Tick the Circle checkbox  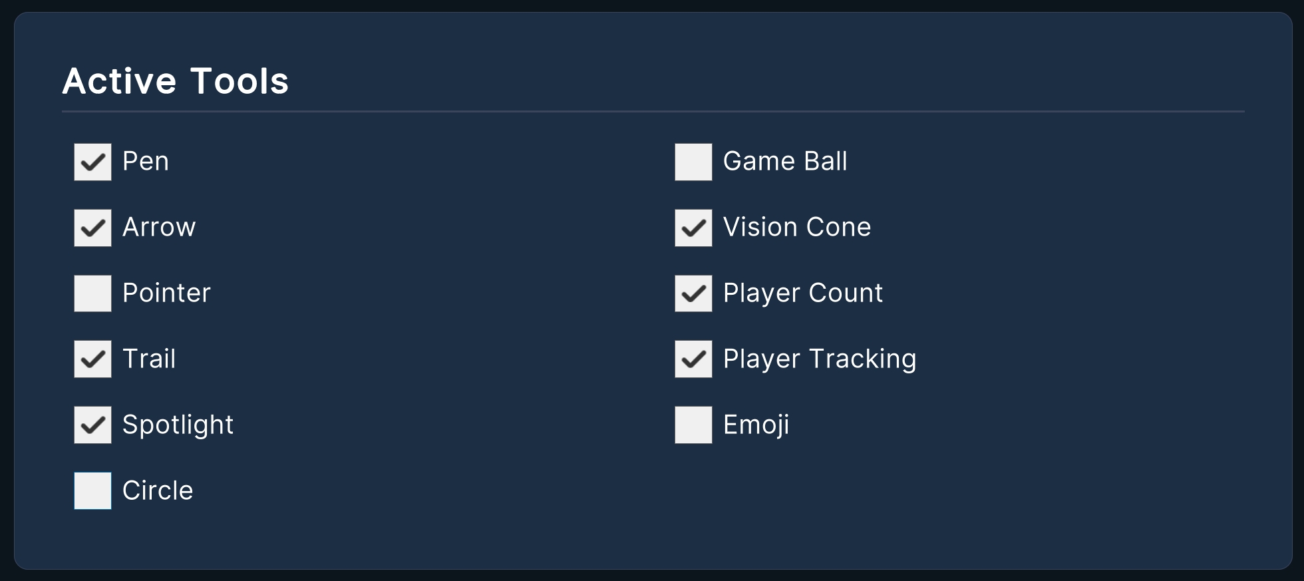(x=92, y=491)
